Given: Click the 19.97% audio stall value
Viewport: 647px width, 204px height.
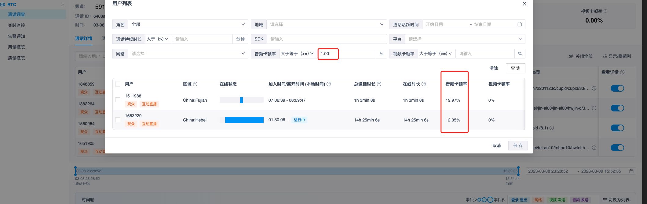Looking at the screenshot, I should point(453,100).
